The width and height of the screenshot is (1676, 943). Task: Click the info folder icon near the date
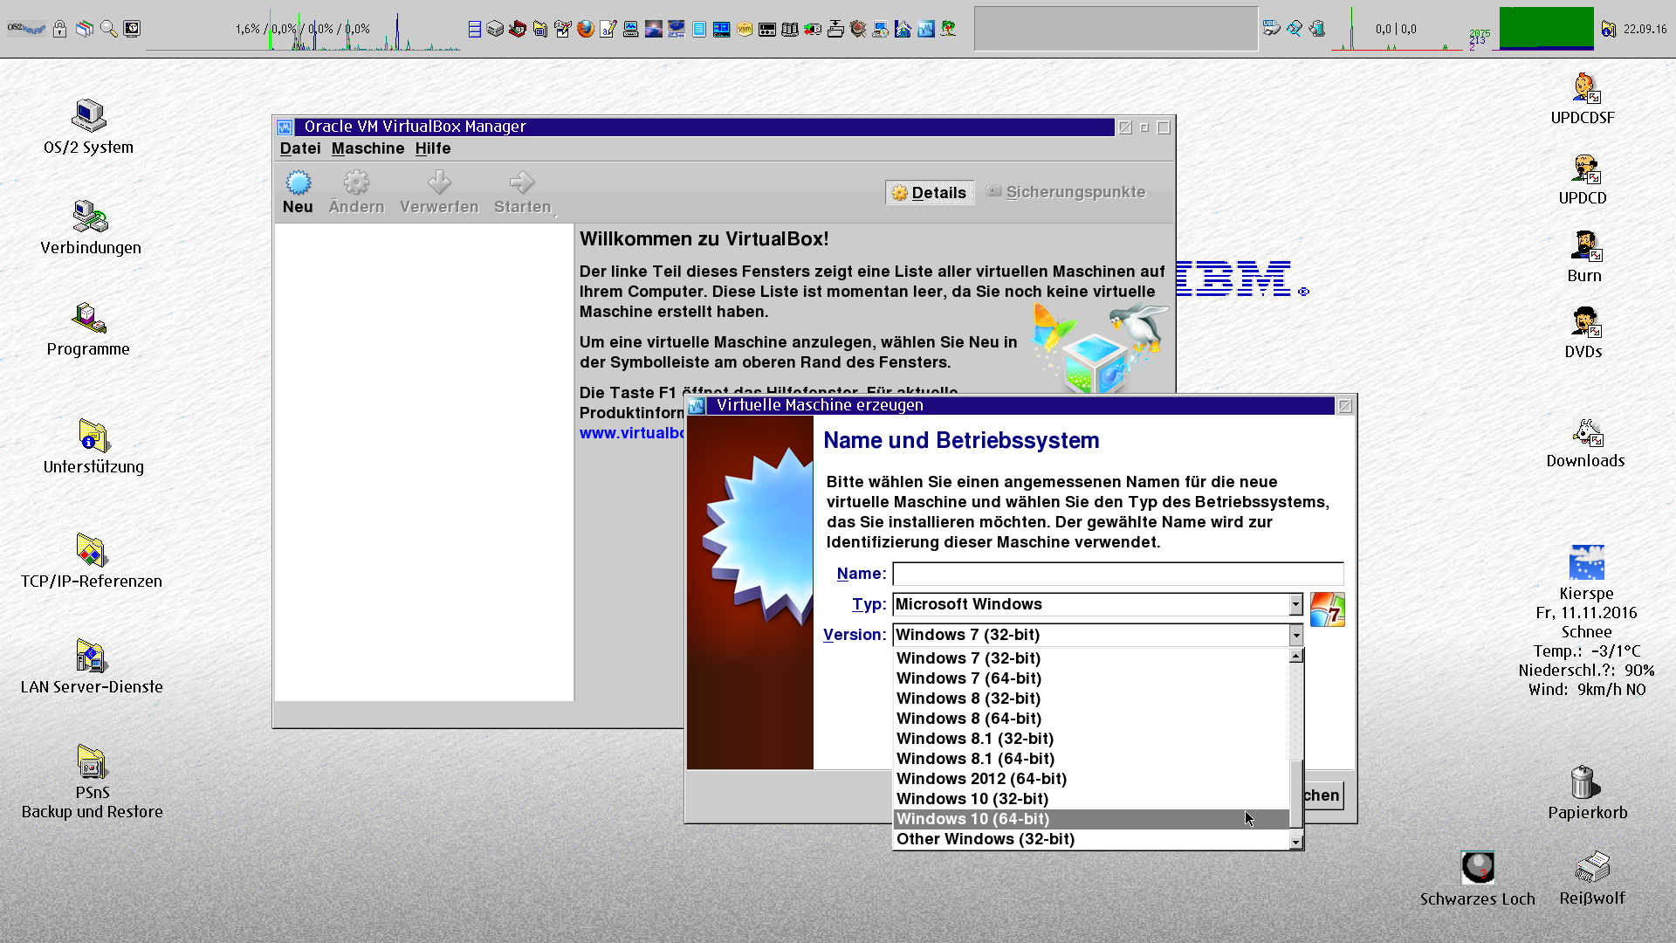(x=1608, y=29)
